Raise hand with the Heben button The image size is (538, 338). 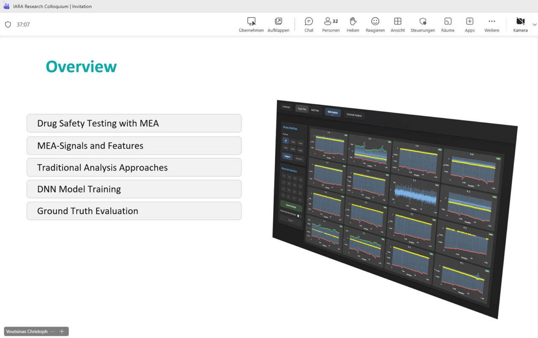click(x=353, y=25)
